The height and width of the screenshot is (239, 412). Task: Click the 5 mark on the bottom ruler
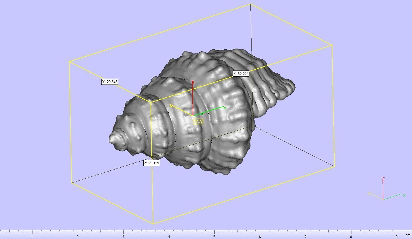pos(214,237)
